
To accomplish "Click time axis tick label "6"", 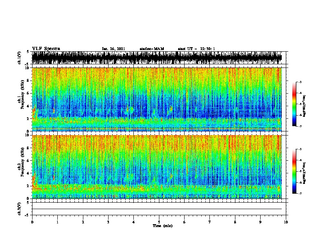I will click(185, 222).
